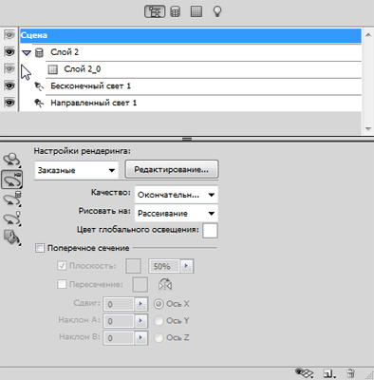This screenshot has height=380, width=374.
Task: Select the Сцена row
Action: point(191,35)
